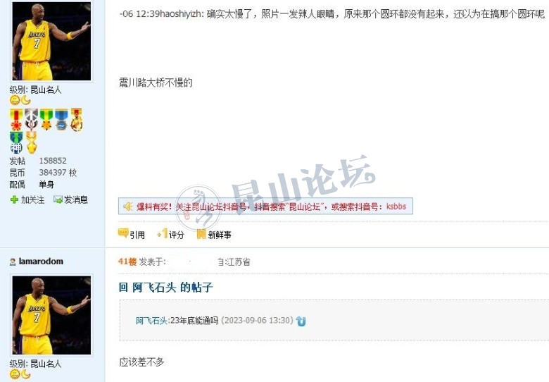
Task: Click the green plus follow icon
Action: pos(14,199)
